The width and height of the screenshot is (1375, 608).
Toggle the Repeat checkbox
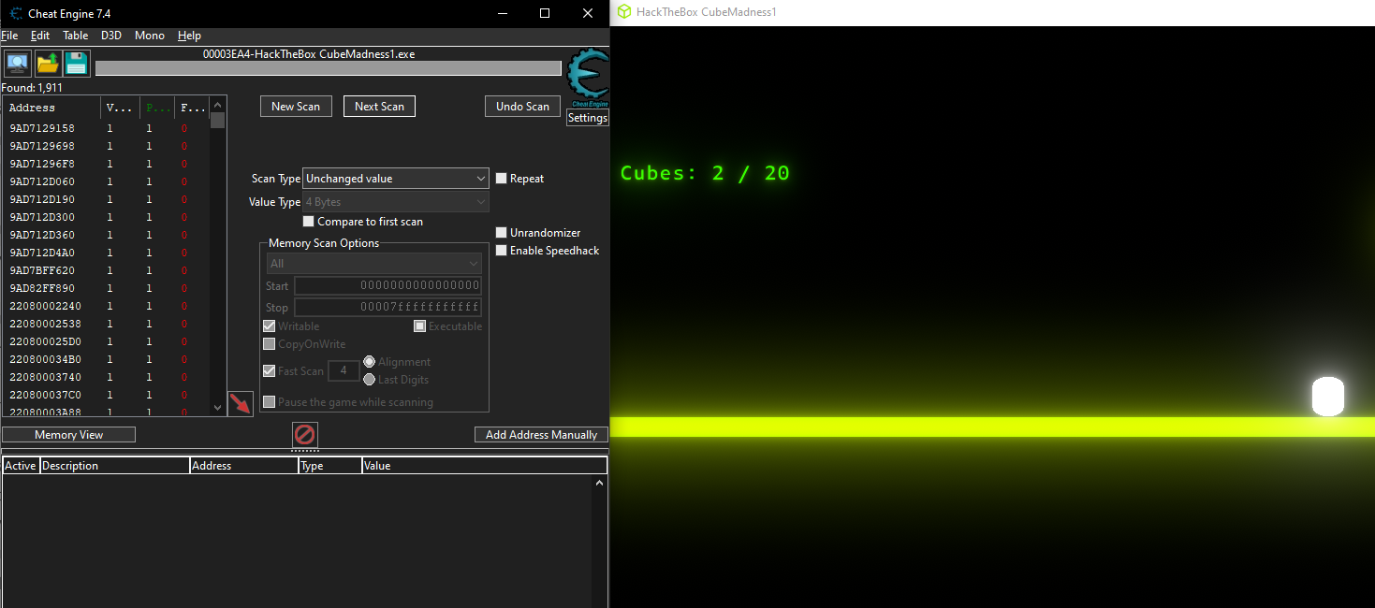point(502,179)
